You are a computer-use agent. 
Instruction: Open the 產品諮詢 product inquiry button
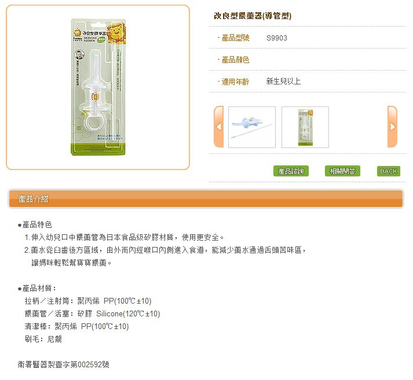tap(291, 171)
